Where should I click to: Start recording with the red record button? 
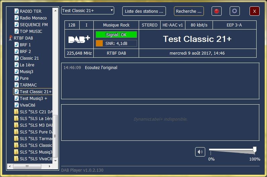[x=216, y=11]
